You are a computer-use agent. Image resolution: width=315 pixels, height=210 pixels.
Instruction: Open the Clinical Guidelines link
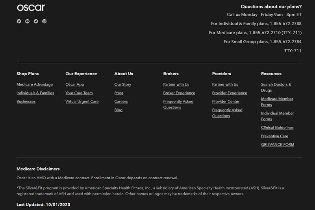click(277, 128)
